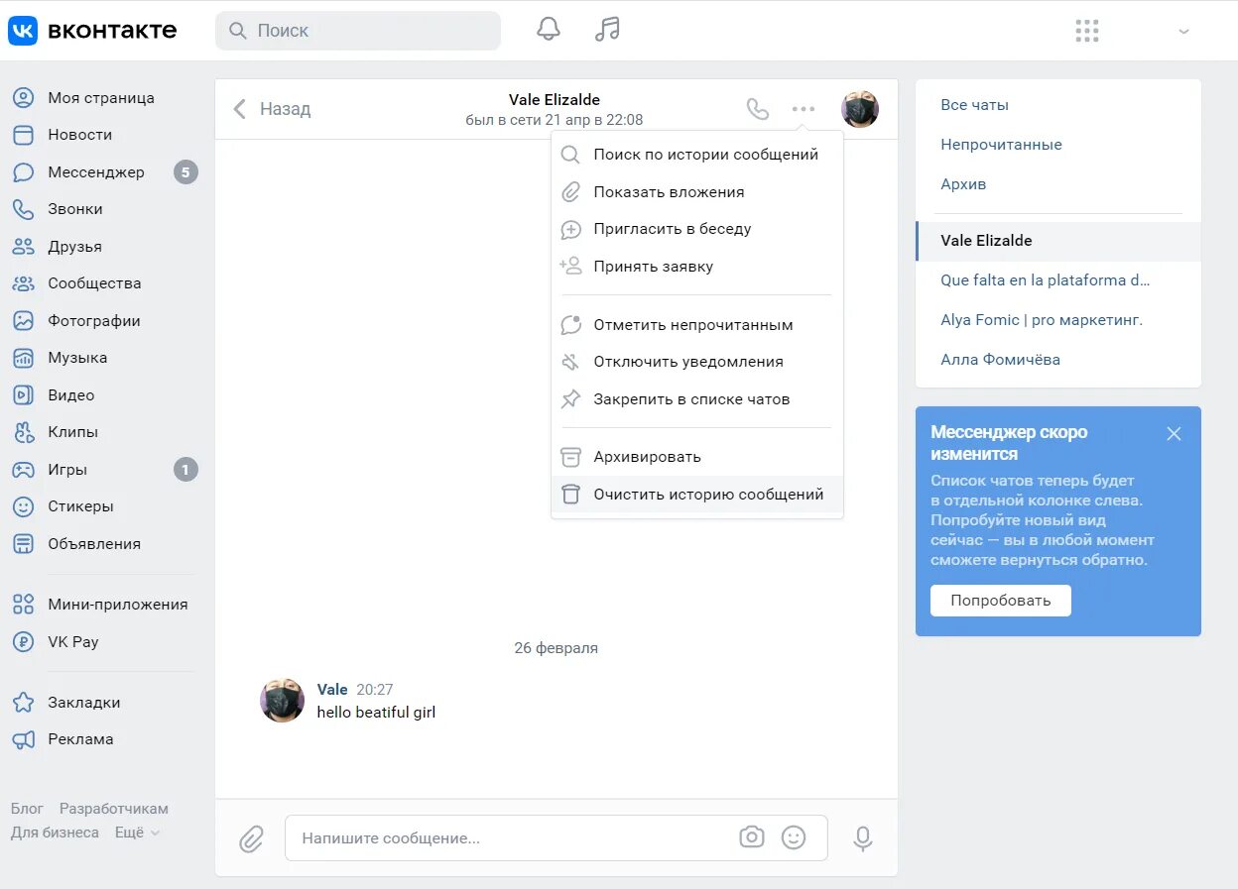The image size is (1238, 889).
Task: Open Новости in the sidebar
Action: (x=79, y=135)
